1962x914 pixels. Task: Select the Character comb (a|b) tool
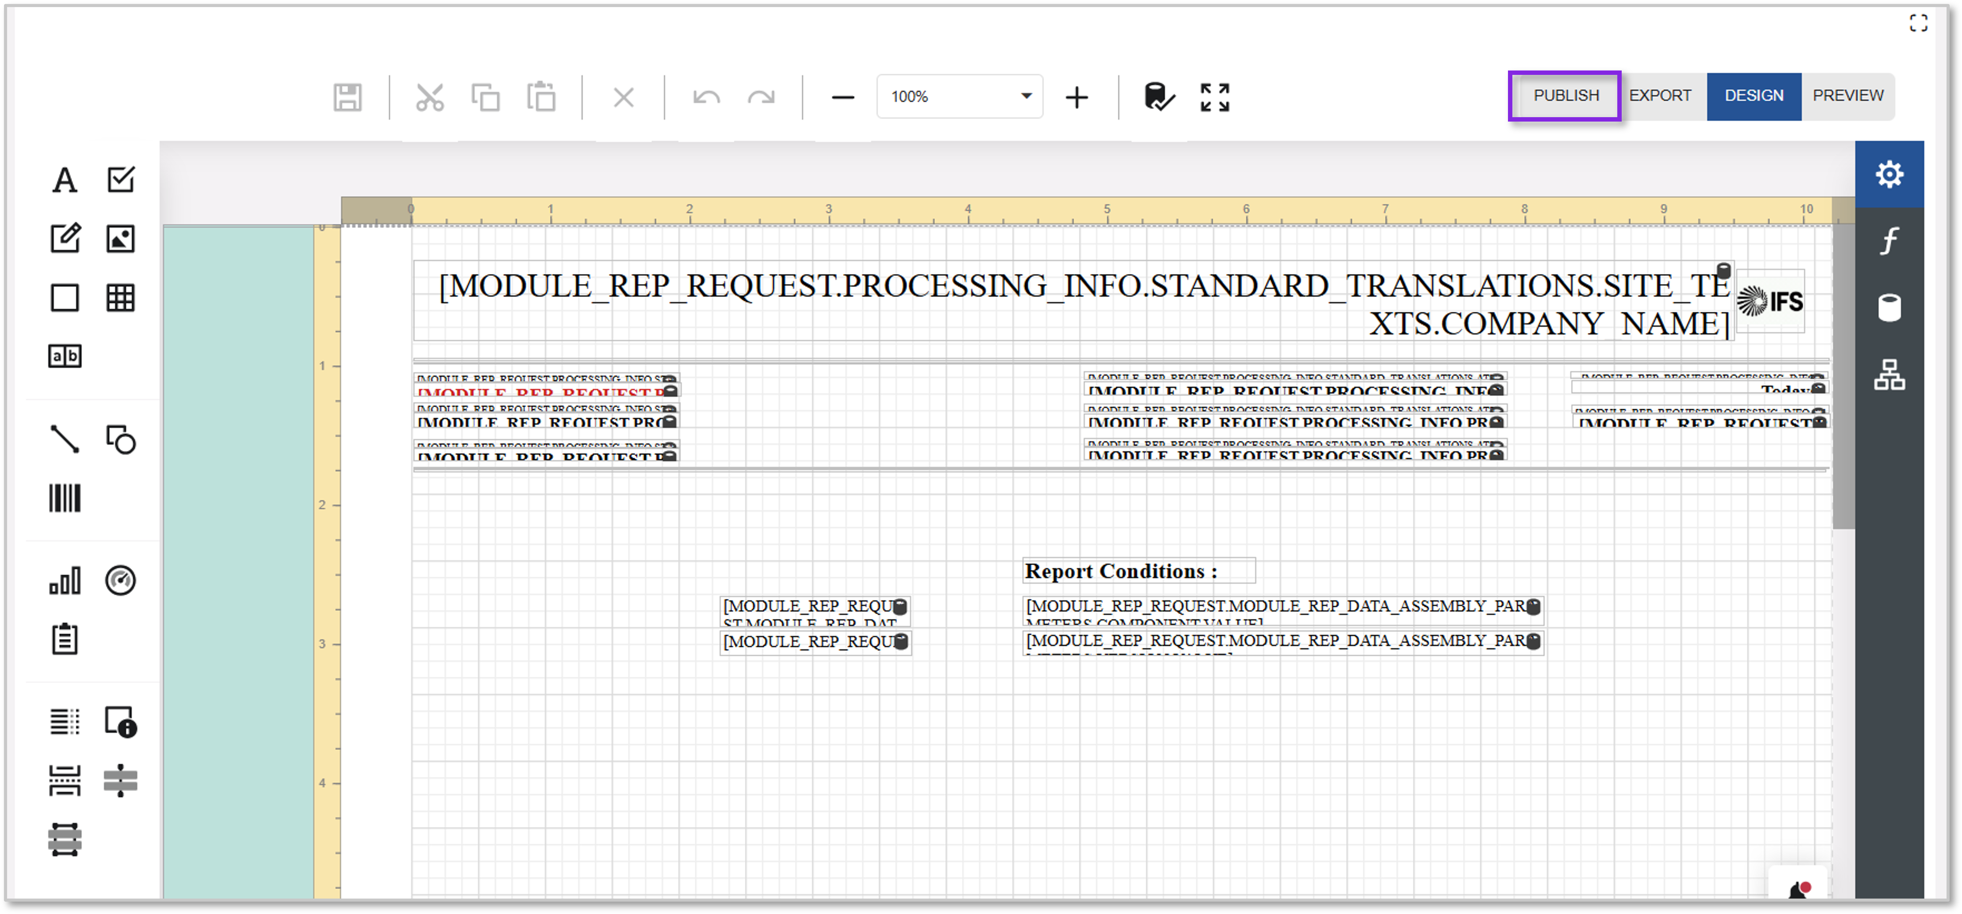65,356
